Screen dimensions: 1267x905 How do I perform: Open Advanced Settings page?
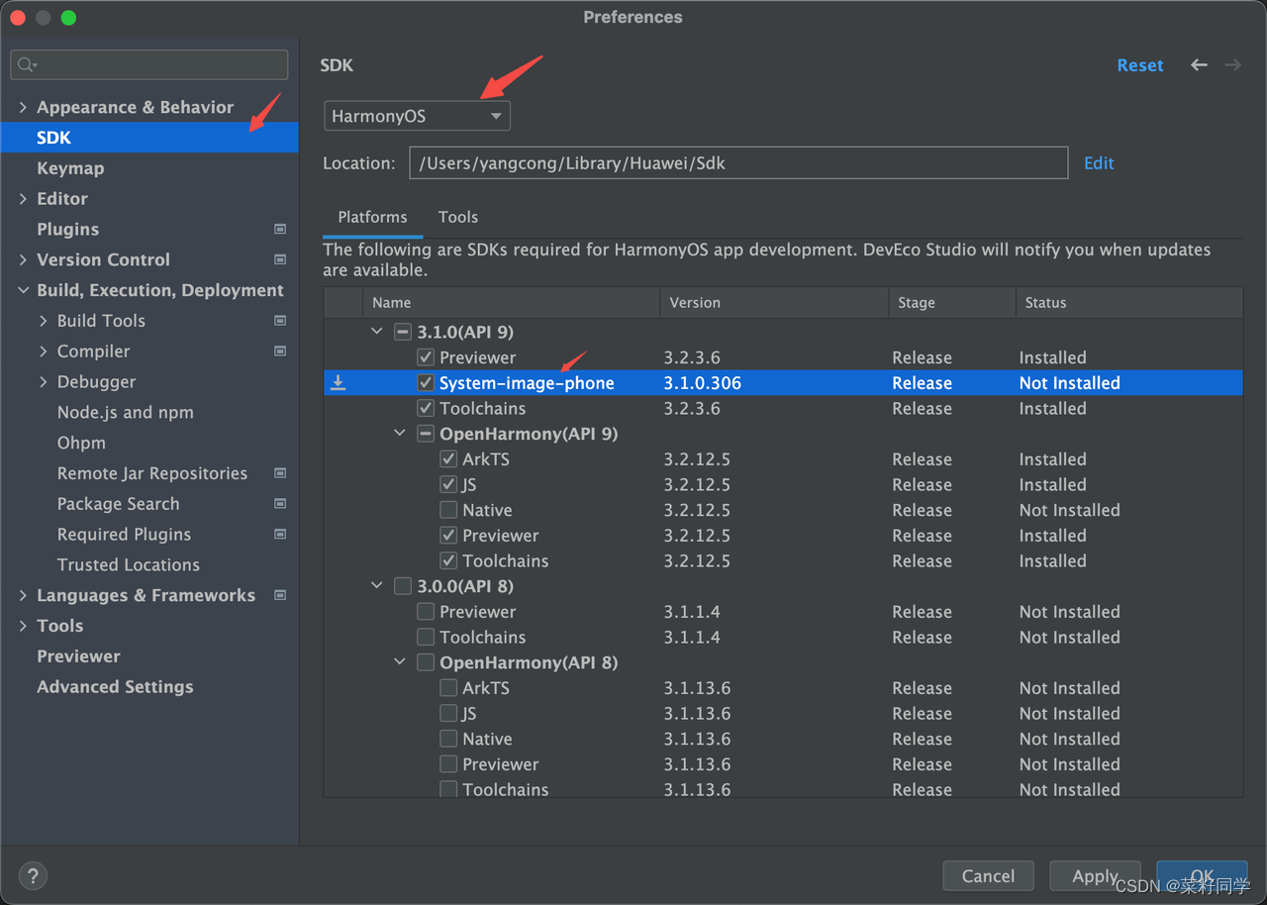coord(115,687)
